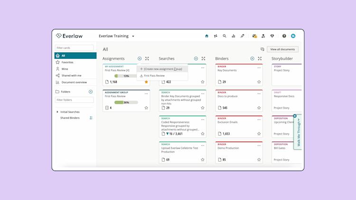The width and height of the screenshot is (356, 200).
Task: Favorite the First Pass Review assignment group
Action: [146, 108]
